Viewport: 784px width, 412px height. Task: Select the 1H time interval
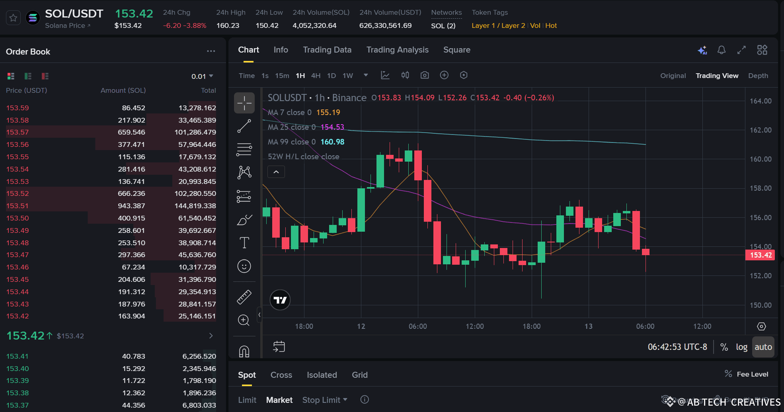click(300, 76)
